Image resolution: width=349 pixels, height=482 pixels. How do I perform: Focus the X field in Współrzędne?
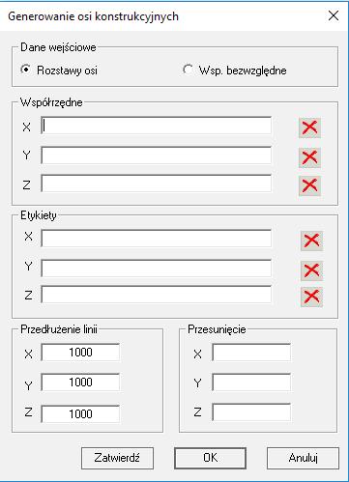pos(157,126)
